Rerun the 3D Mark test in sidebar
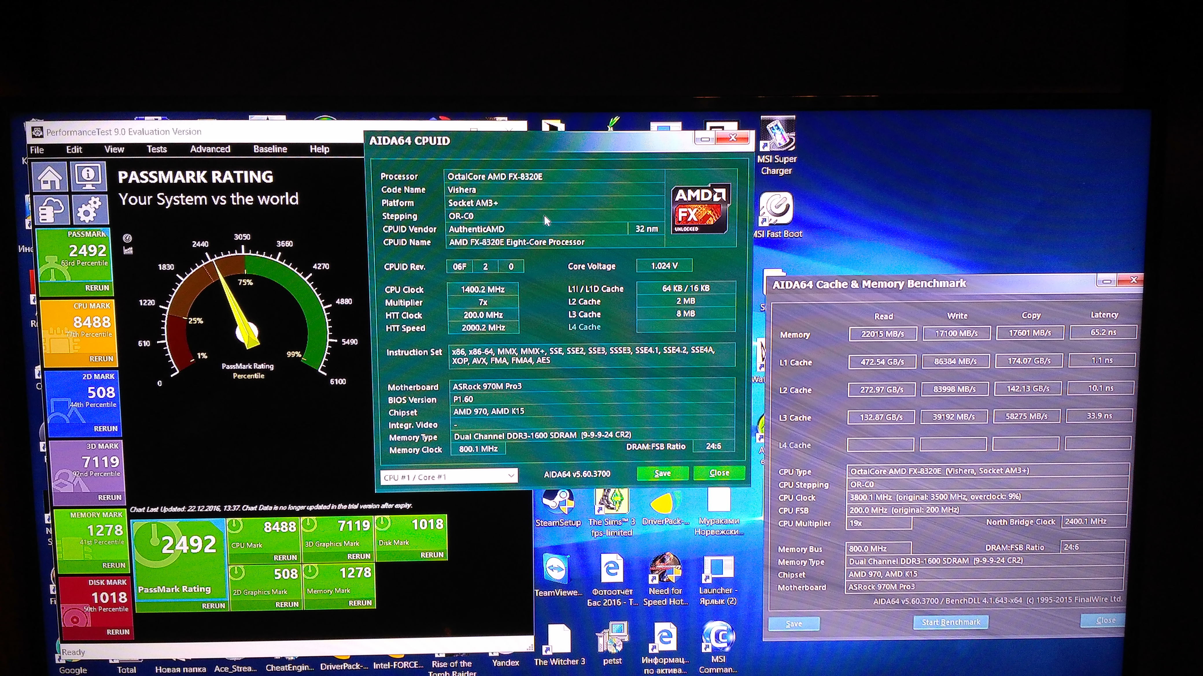 click(110, 497)
